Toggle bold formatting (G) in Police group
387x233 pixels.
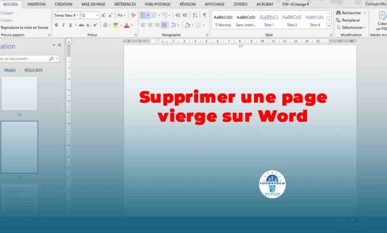pyautogui.click(x=56, y=25)
